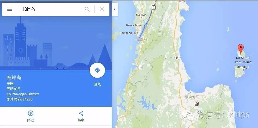Click the 共享 share icon
Screen dimensions: 258x128
click(81, 113)
